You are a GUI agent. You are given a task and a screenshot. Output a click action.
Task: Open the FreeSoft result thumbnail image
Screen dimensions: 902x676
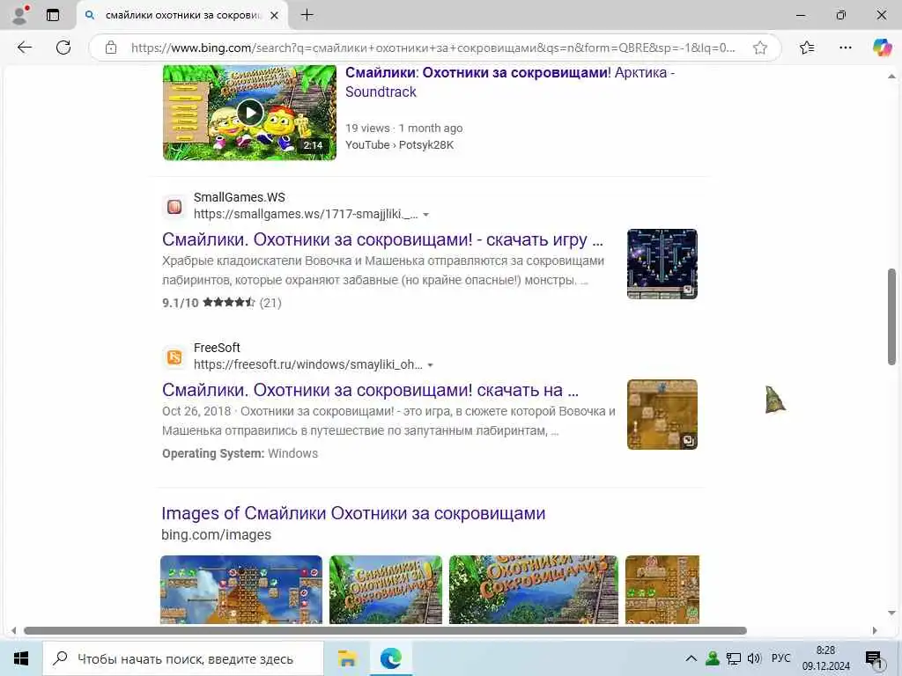662,415
